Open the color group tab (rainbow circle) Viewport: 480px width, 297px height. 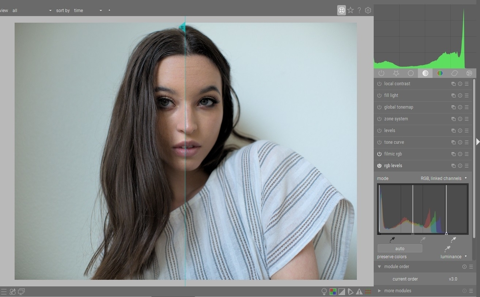coord(440,73)
